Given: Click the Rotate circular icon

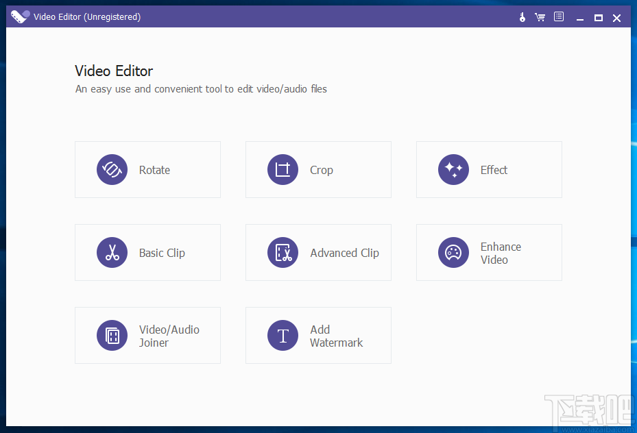Looking at the screenshot, I should 112,170.
